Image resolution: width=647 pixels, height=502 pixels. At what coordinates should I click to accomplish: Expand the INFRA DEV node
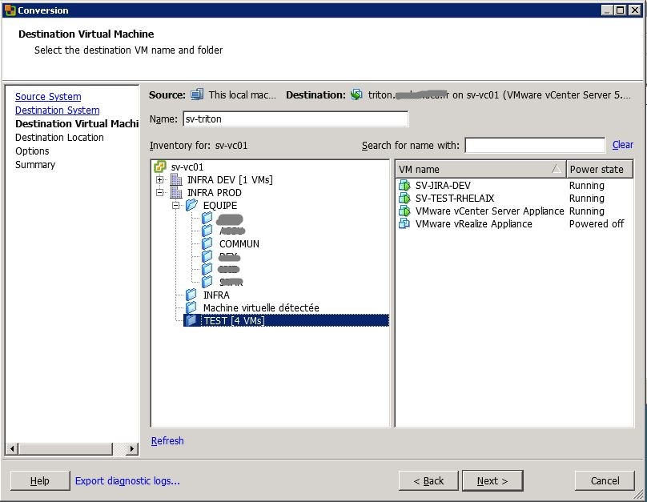[x=159, y=180]
